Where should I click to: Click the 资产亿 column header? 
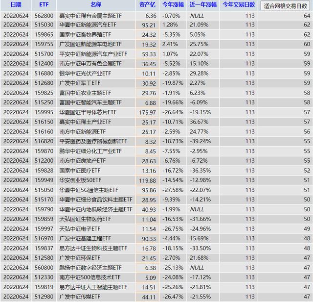147,5
